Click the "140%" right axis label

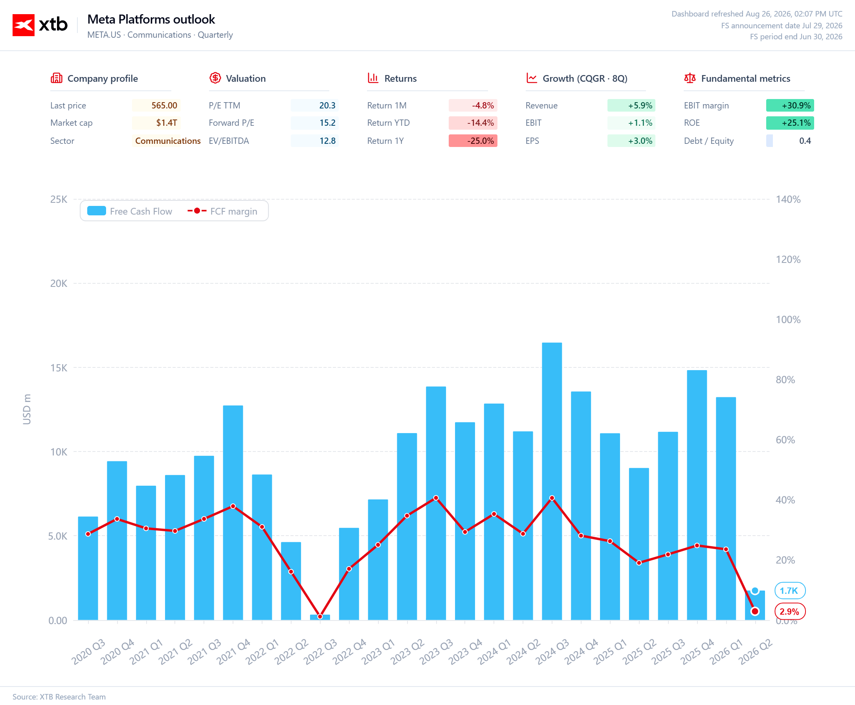point(788,199)
